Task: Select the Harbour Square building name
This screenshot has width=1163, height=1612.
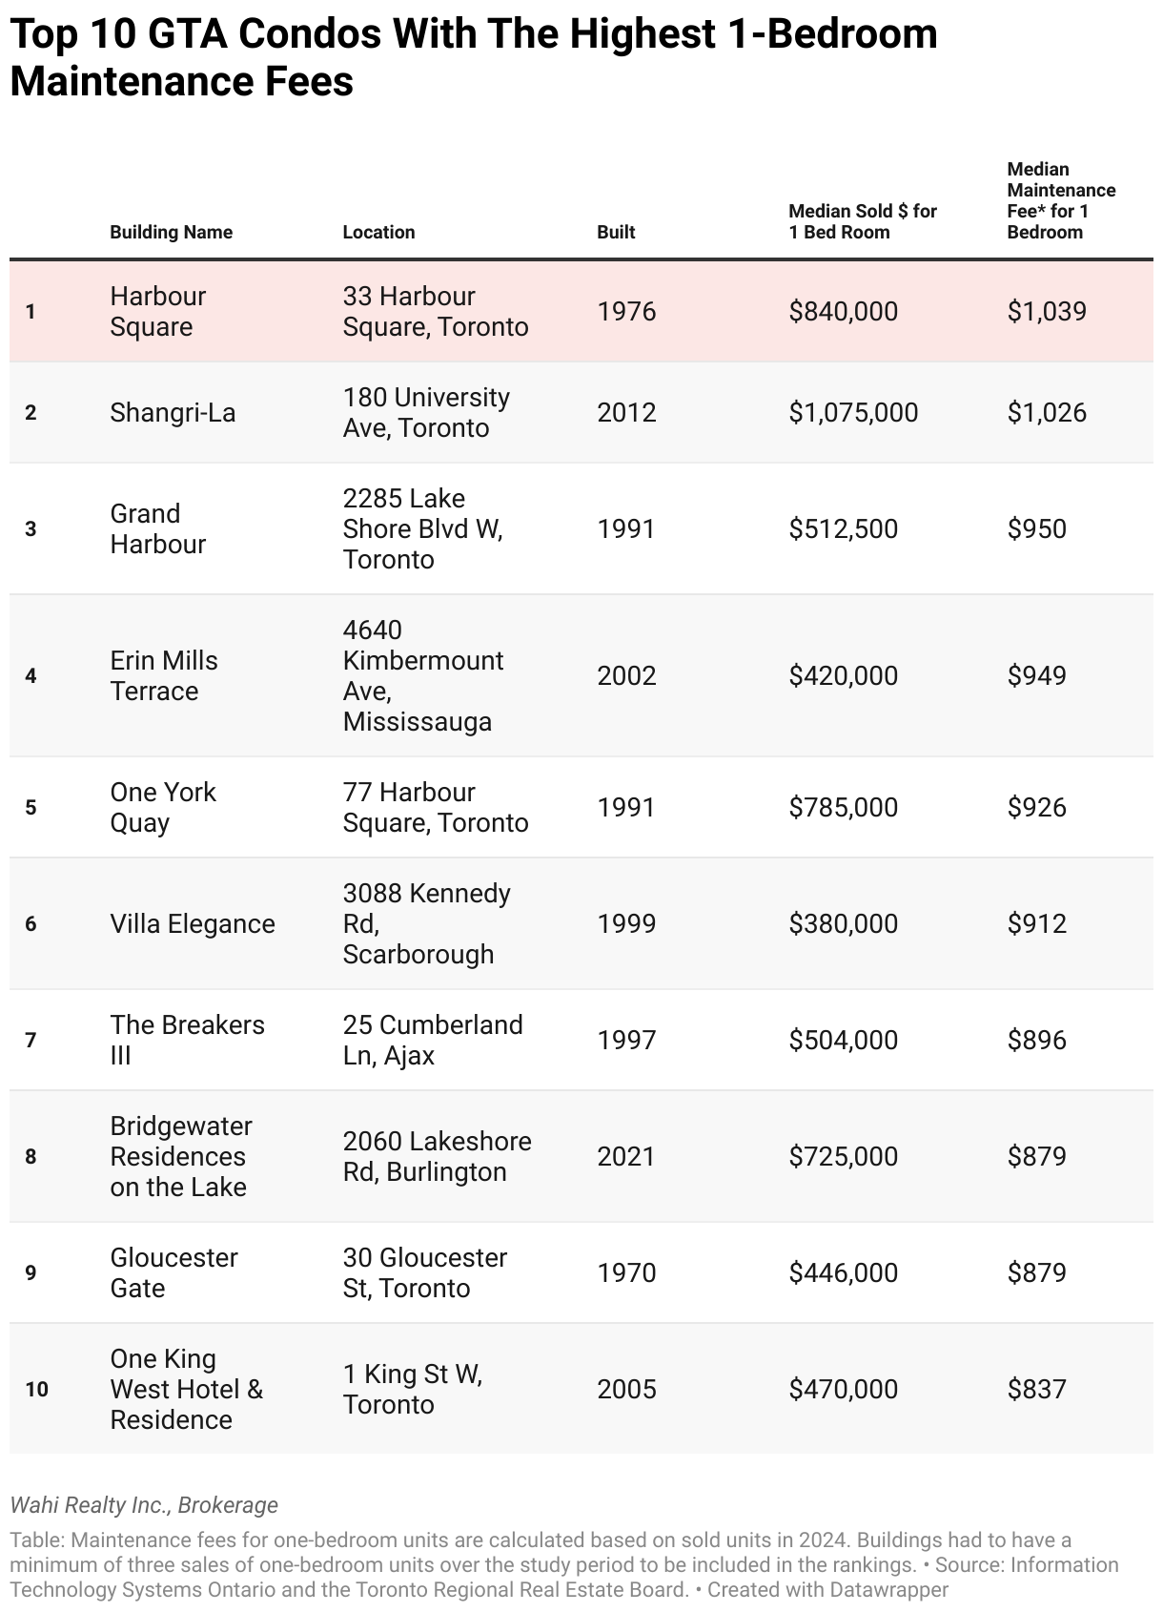Action: coord(158,311)
